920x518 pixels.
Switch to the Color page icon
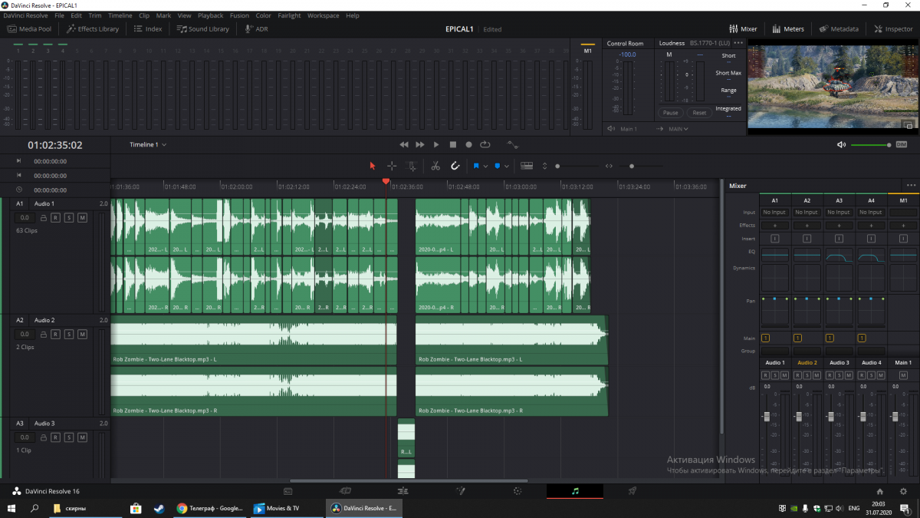click(x=517, y=491)
